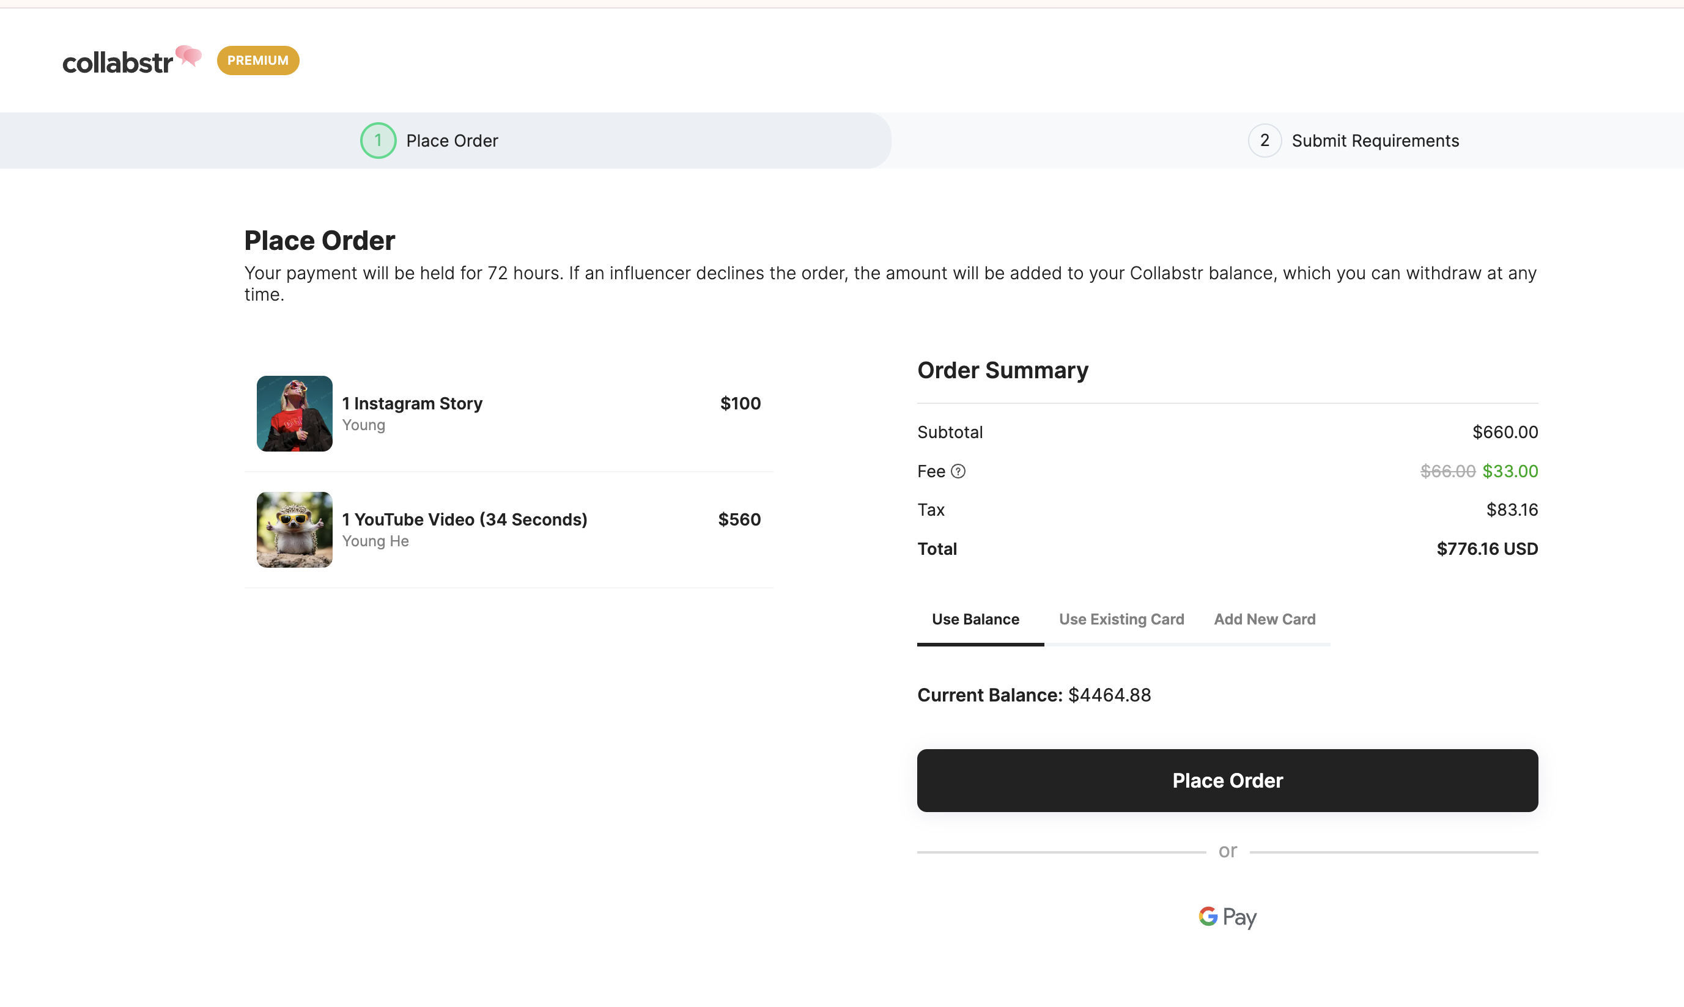
Task: Click the Subtotal value $660.00
Action: [x=1505, y=431]
